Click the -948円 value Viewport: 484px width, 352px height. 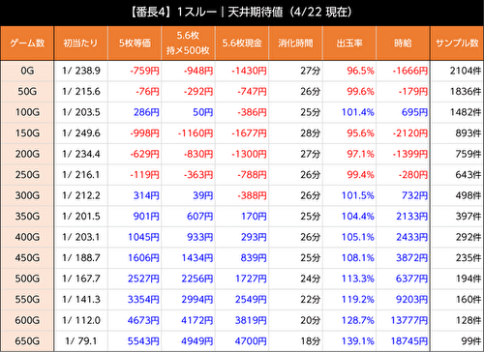click(x=198, y=71)
